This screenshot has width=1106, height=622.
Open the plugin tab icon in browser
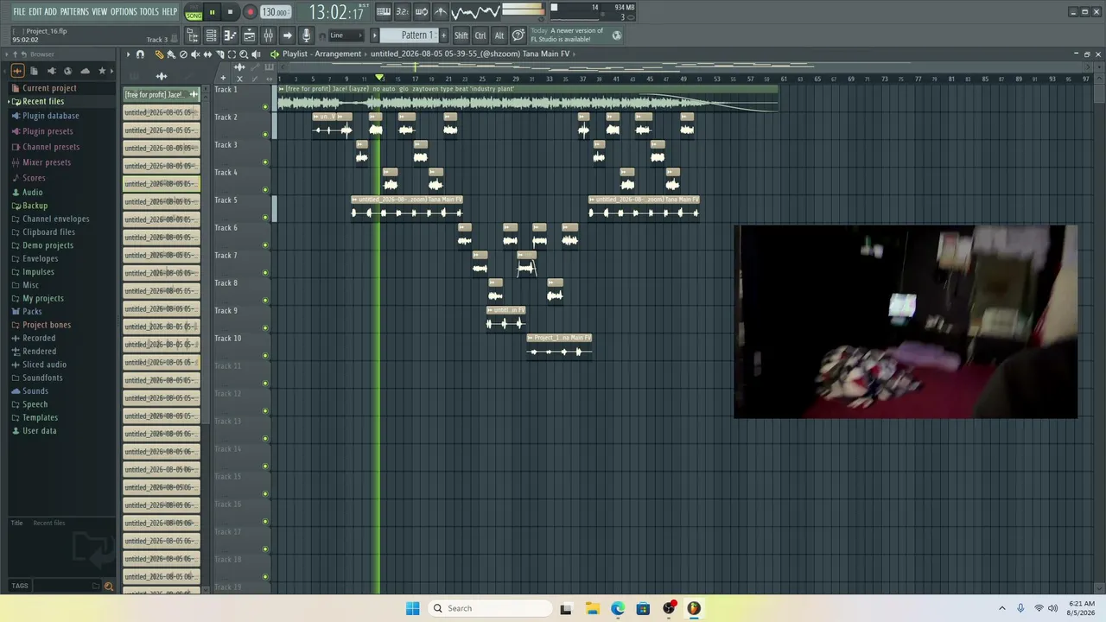pos(51,71)
